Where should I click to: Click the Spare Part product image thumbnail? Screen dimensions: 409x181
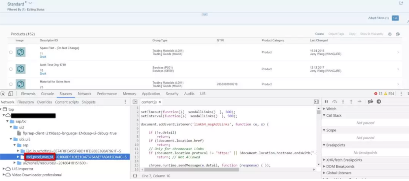(x=21, y=52)
